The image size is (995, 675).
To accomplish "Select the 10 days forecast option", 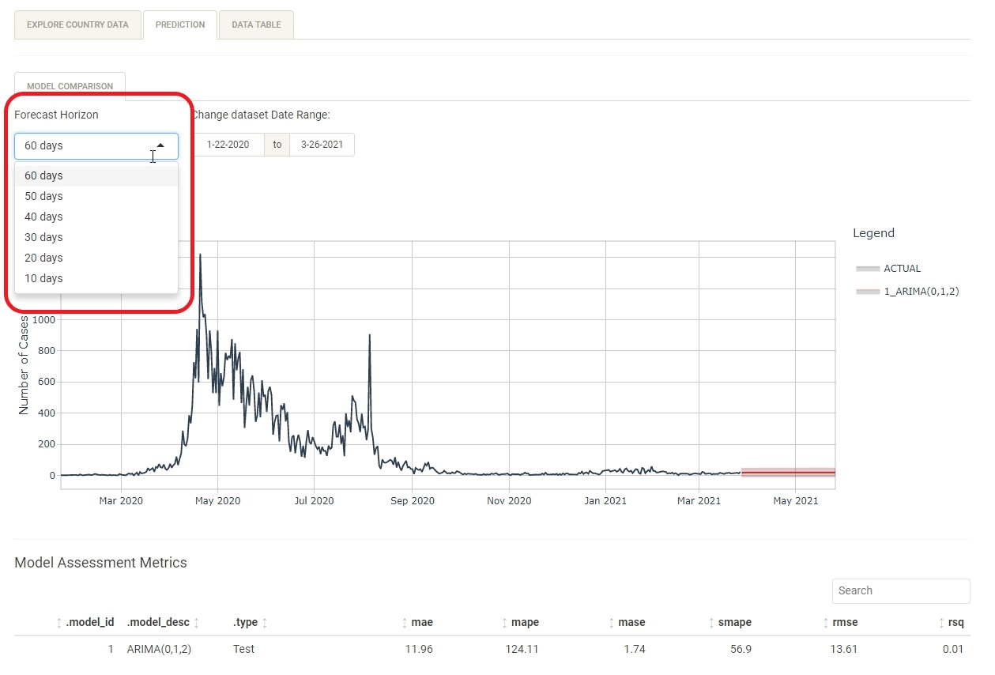I will (x=43, y=278).
